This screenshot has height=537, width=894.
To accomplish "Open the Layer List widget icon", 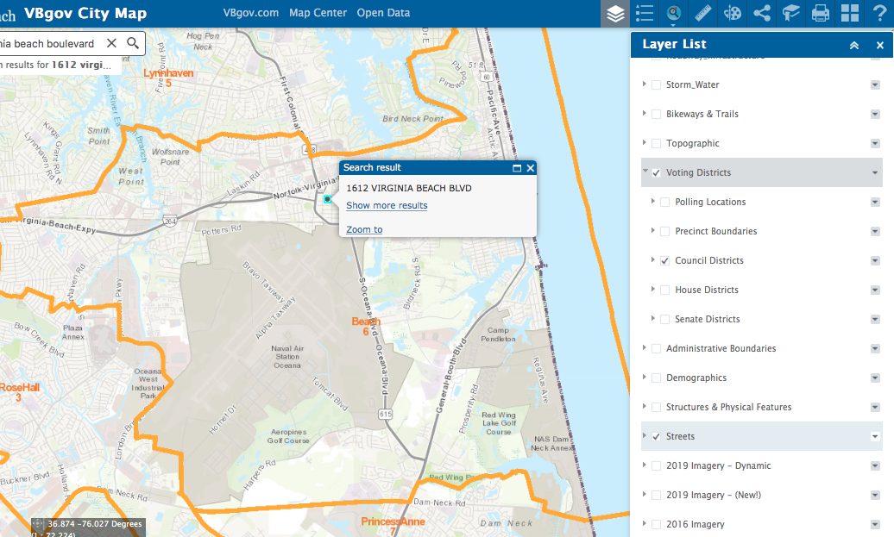I will click(614, 13).
